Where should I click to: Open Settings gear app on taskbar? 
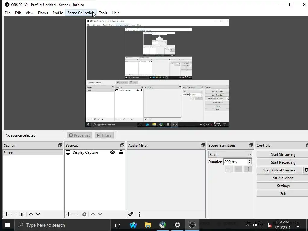[177, 225]
